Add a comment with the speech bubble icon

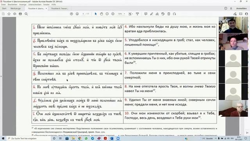[146, 14]
